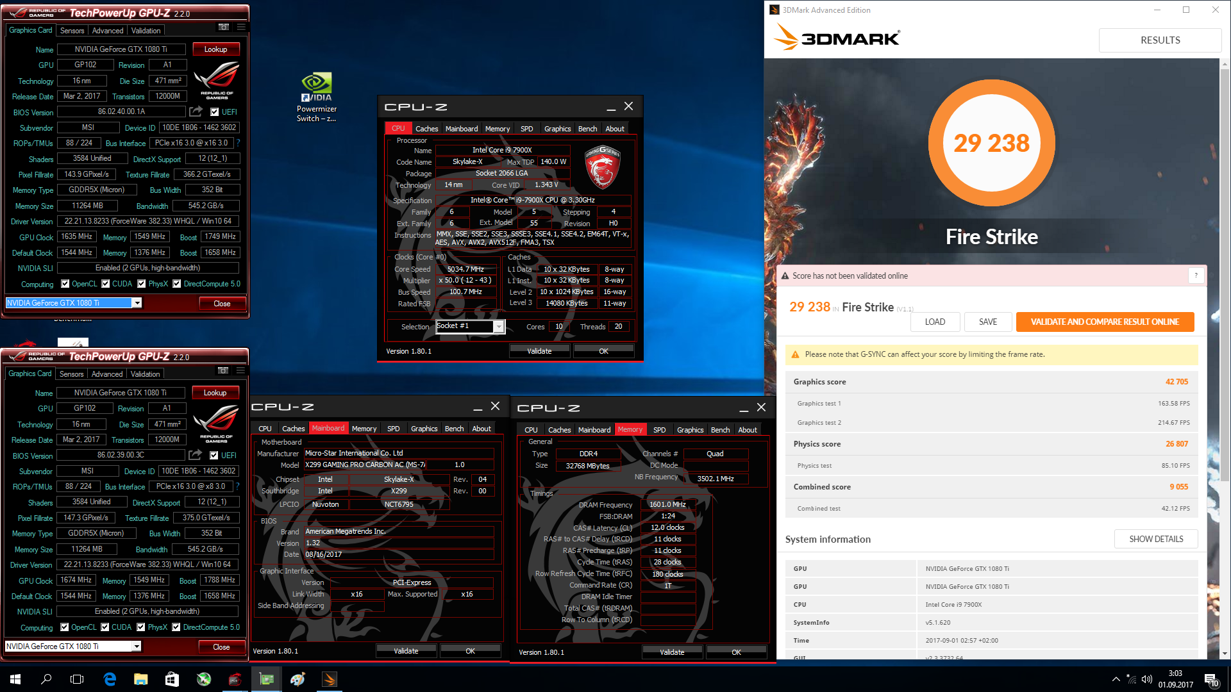Screen dimensions: 1231x692
Task: Click the MSI Gaming G Series dragon logo in CPU-Z
Action: [x=602, y=167]
